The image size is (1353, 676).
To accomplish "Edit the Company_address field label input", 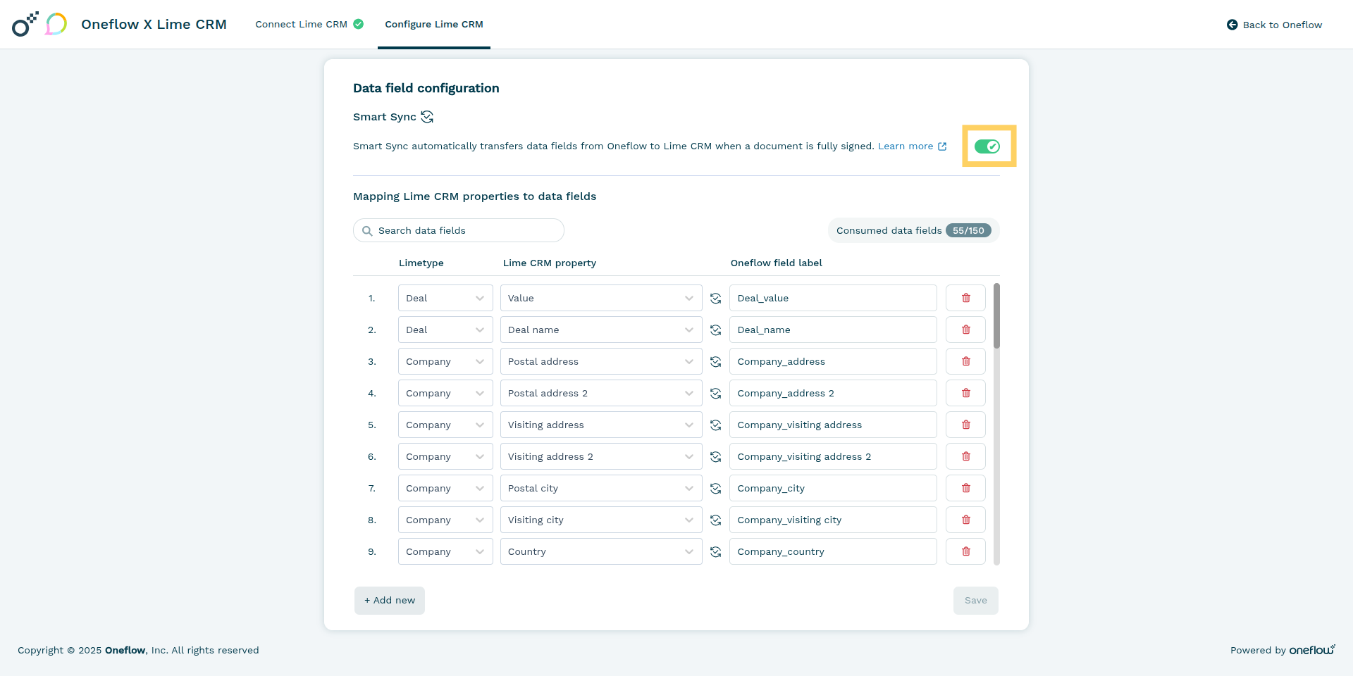I will pos(833,361).
